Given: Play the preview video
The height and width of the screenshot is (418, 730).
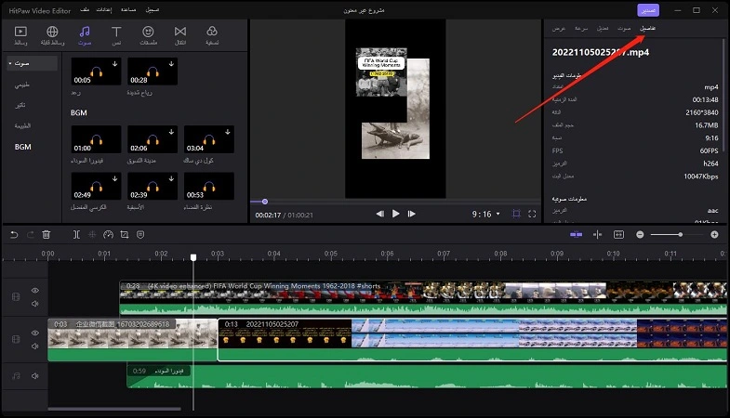Looking at the screenshot, I should tap(396, 214).
